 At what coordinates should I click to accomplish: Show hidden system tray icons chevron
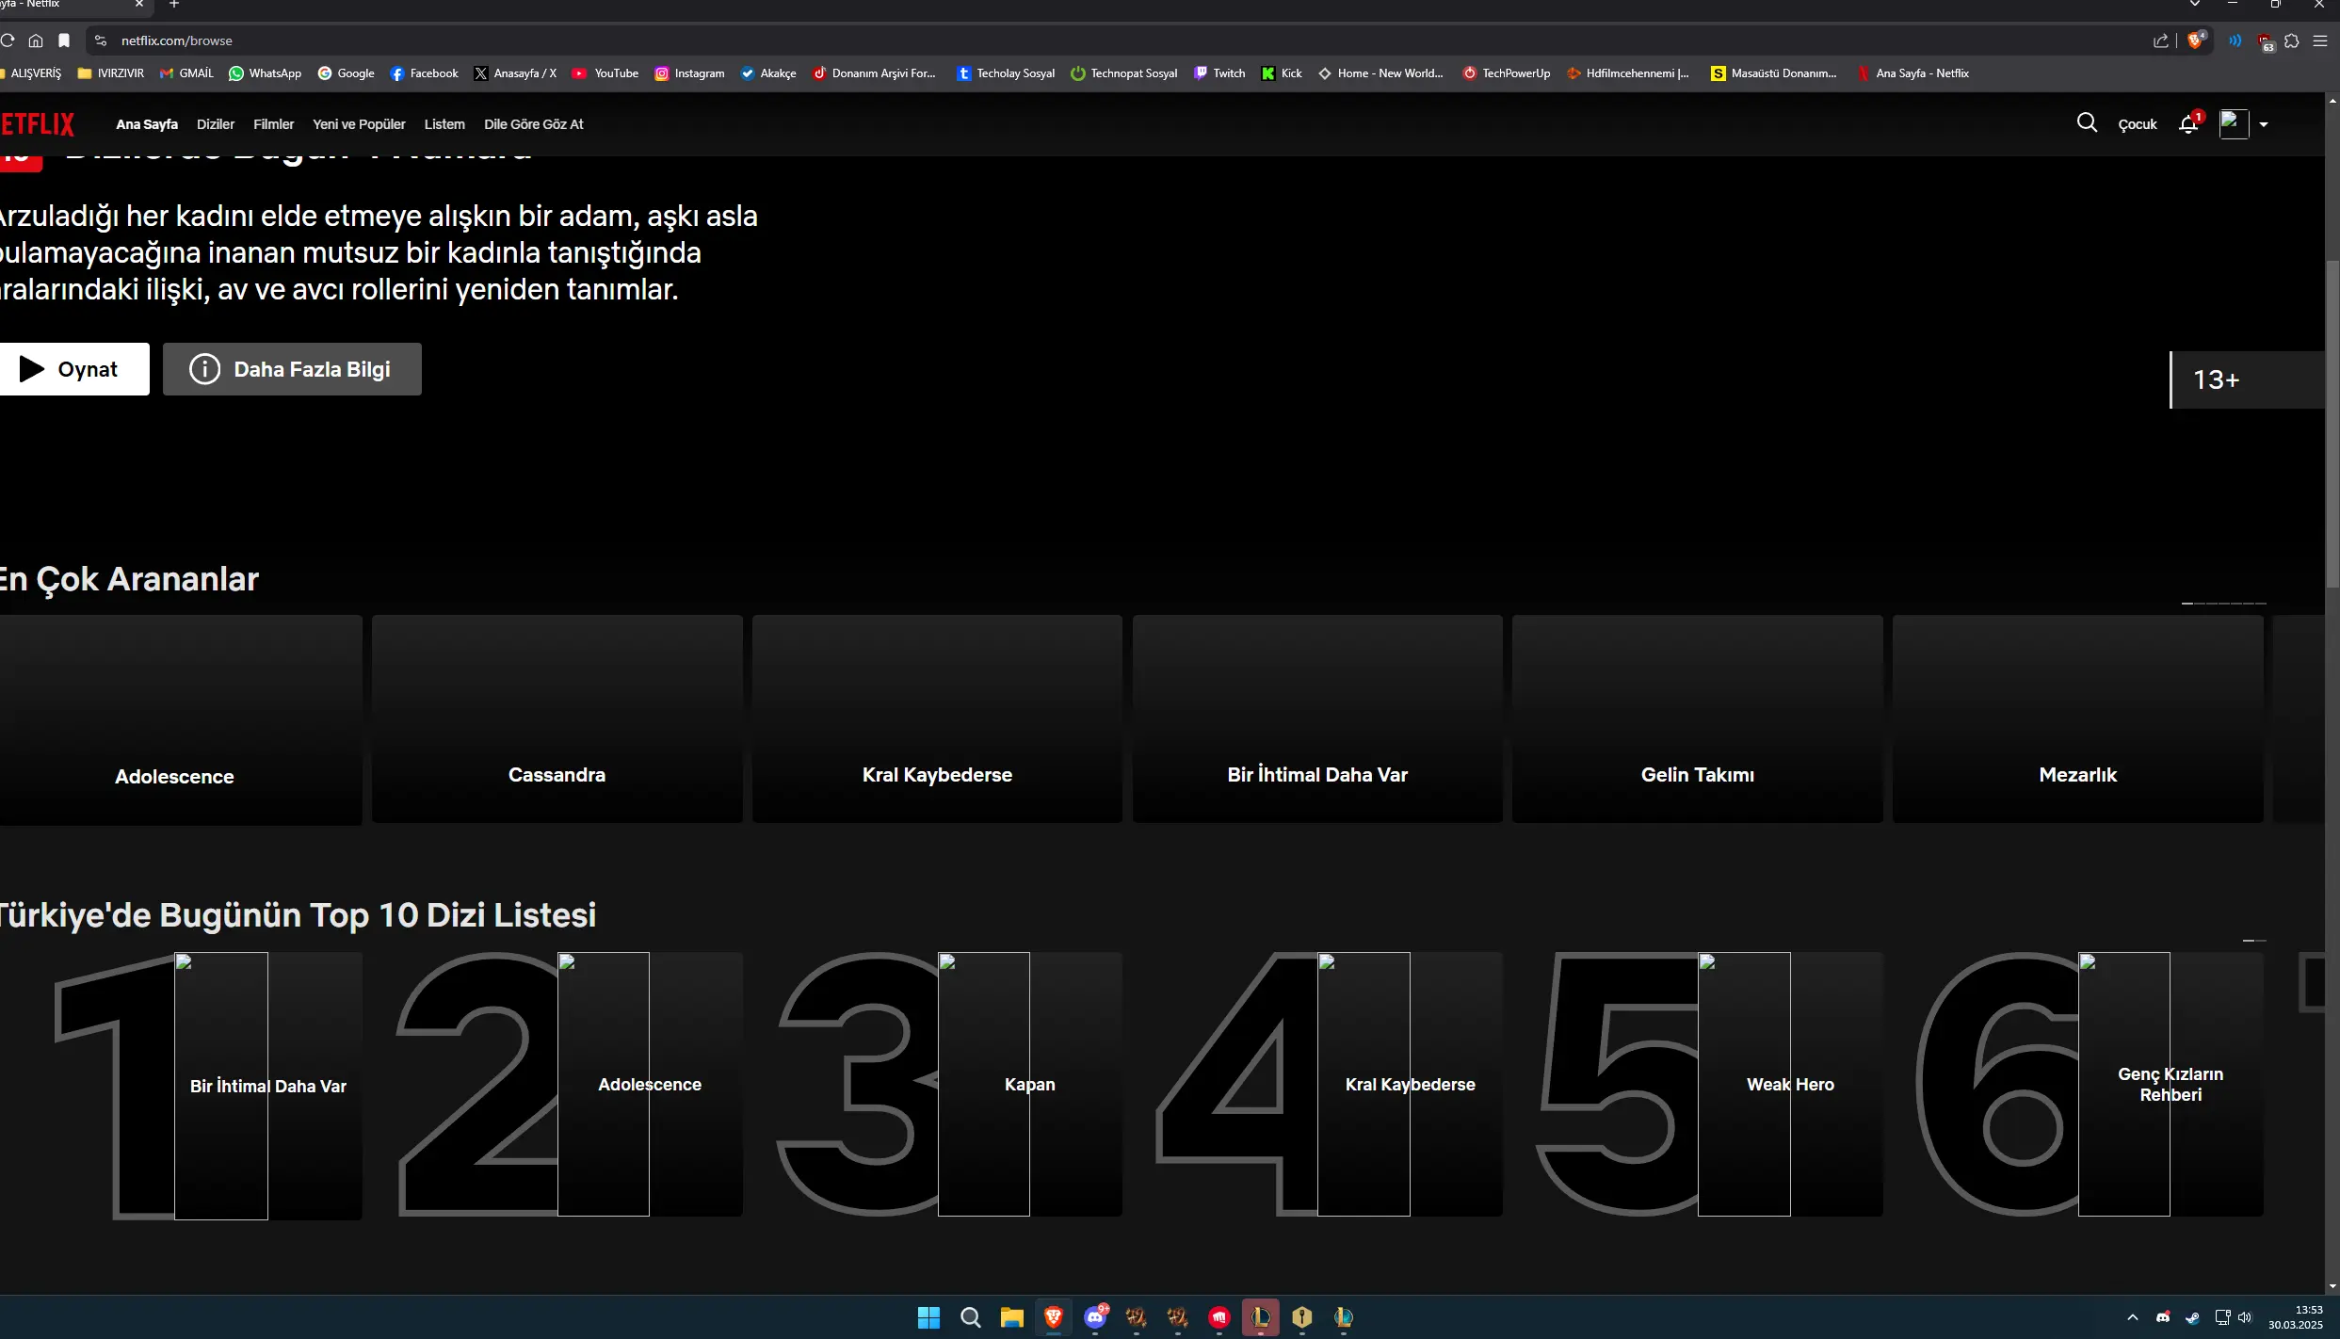[x=2133, y=1317]
